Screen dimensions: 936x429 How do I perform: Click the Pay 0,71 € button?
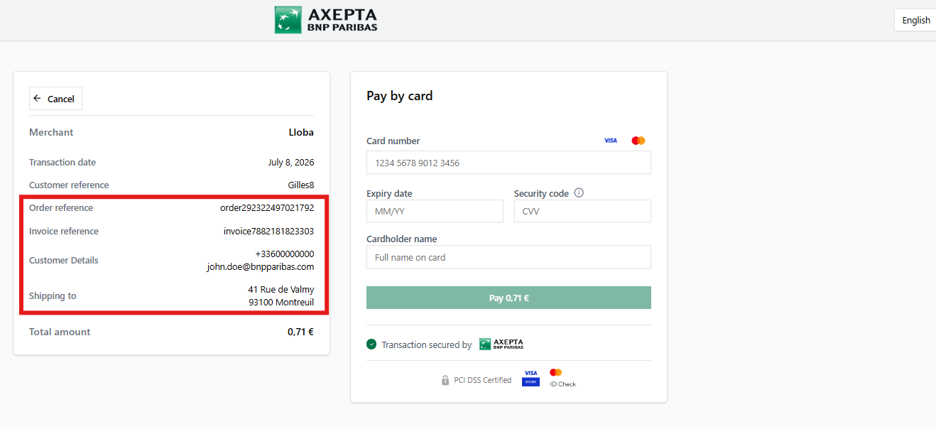click(508, 298)
